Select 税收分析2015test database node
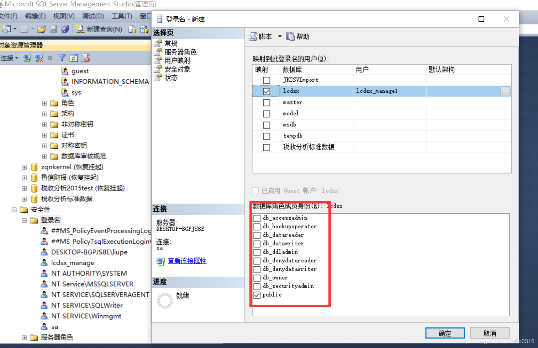This screenshot has height=348, width=538. [83, 188]
